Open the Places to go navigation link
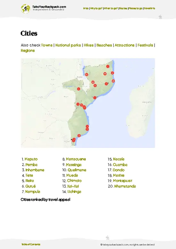Screen dimensions: 176x249 135,8
